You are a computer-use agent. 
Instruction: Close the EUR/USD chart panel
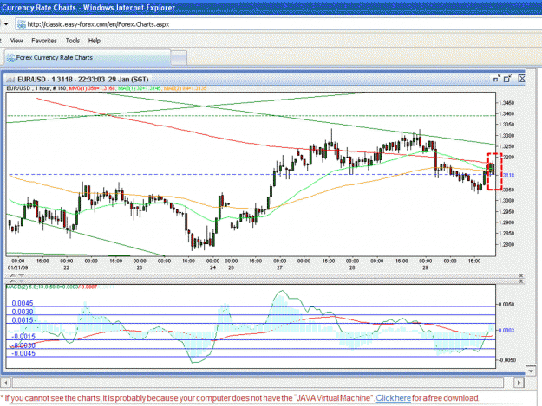tap(521, 79)
